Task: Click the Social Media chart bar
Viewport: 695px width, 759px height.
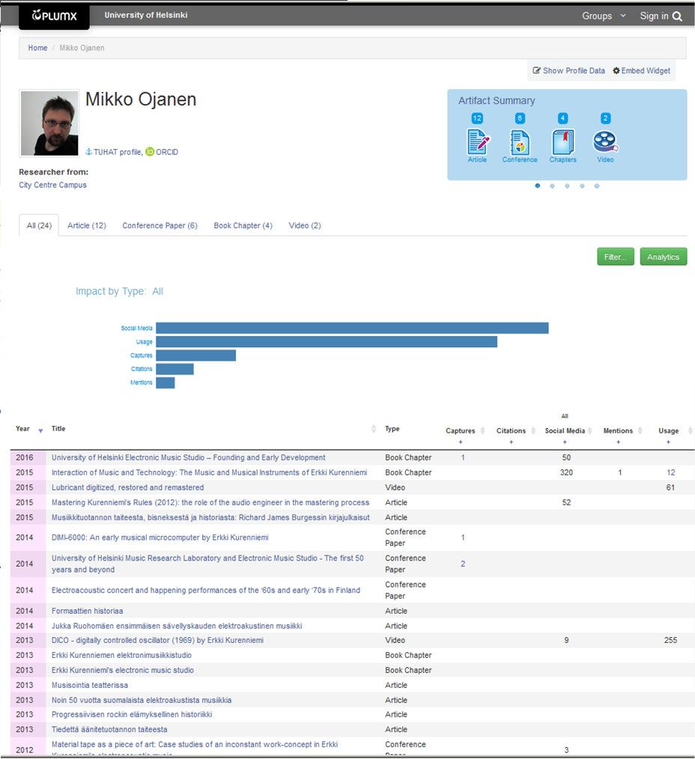Action: coord(352,328)
